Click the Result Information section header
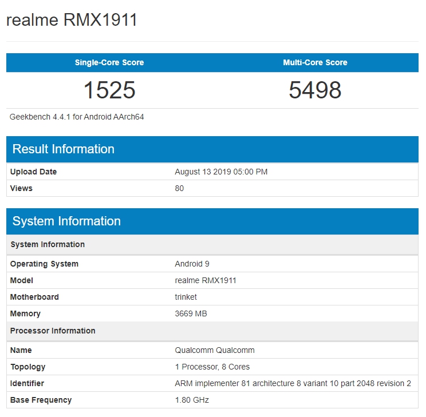 click(64, 149)
